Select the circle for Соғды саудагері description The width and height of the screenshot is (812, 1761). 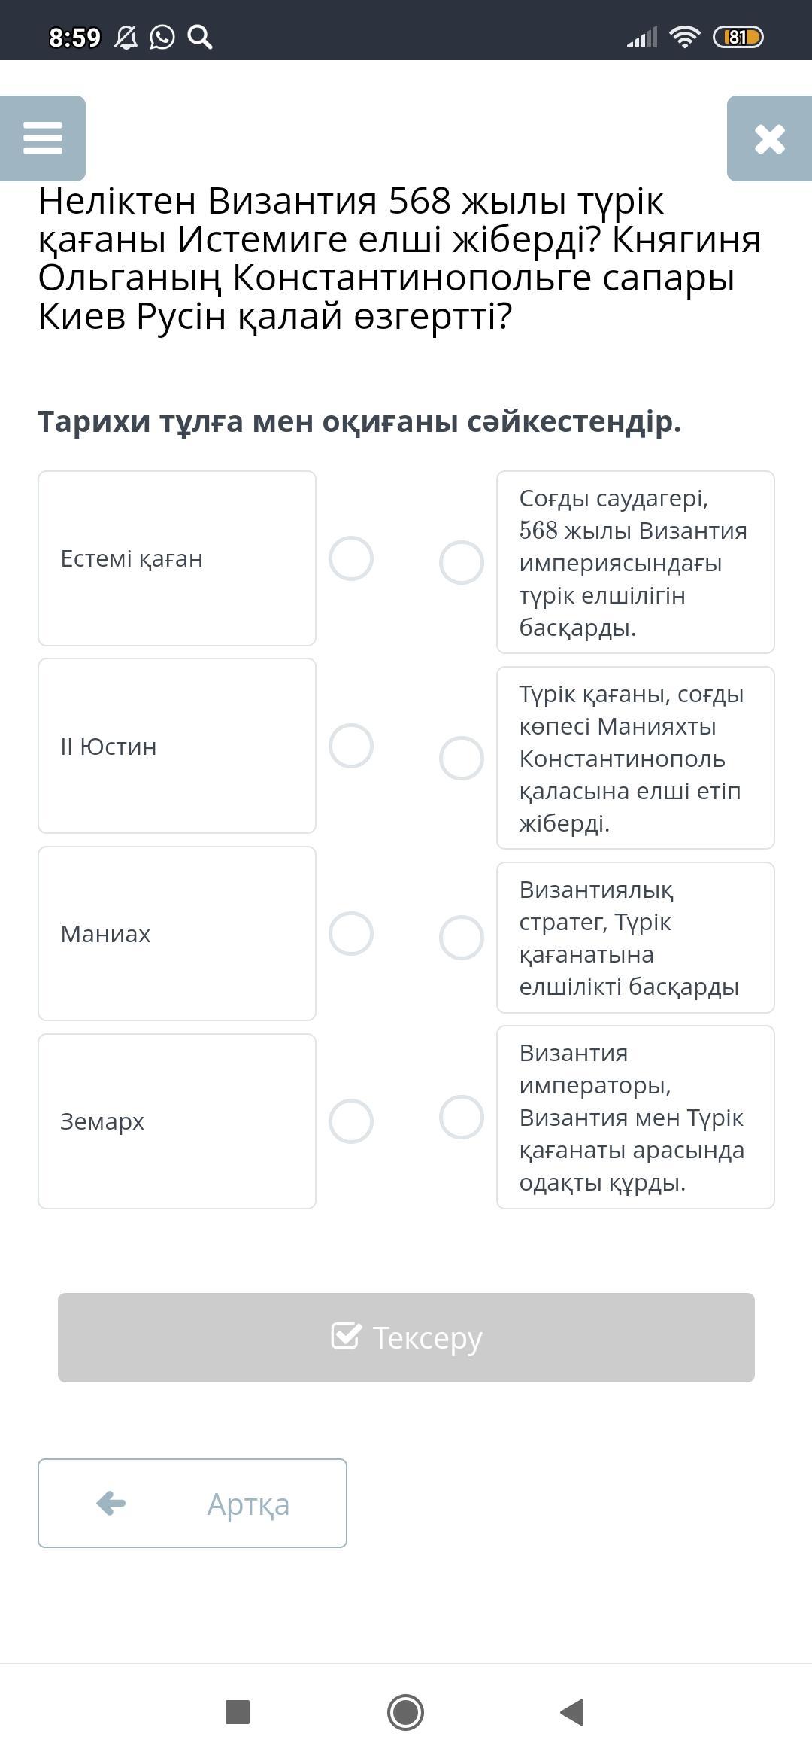coord(461,562)
